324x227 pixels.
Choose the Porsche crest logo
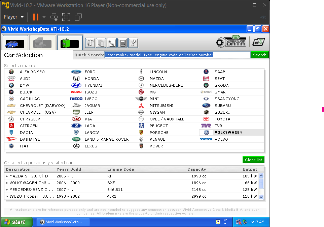(x=141, y=133)
